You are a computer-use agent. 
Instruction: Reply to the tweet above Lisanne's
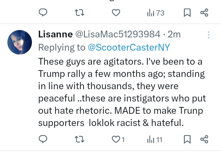click(x=43, y=13)
